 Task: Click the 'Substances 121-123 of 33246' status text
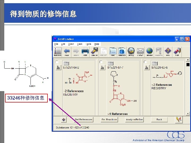coord(72,127)
